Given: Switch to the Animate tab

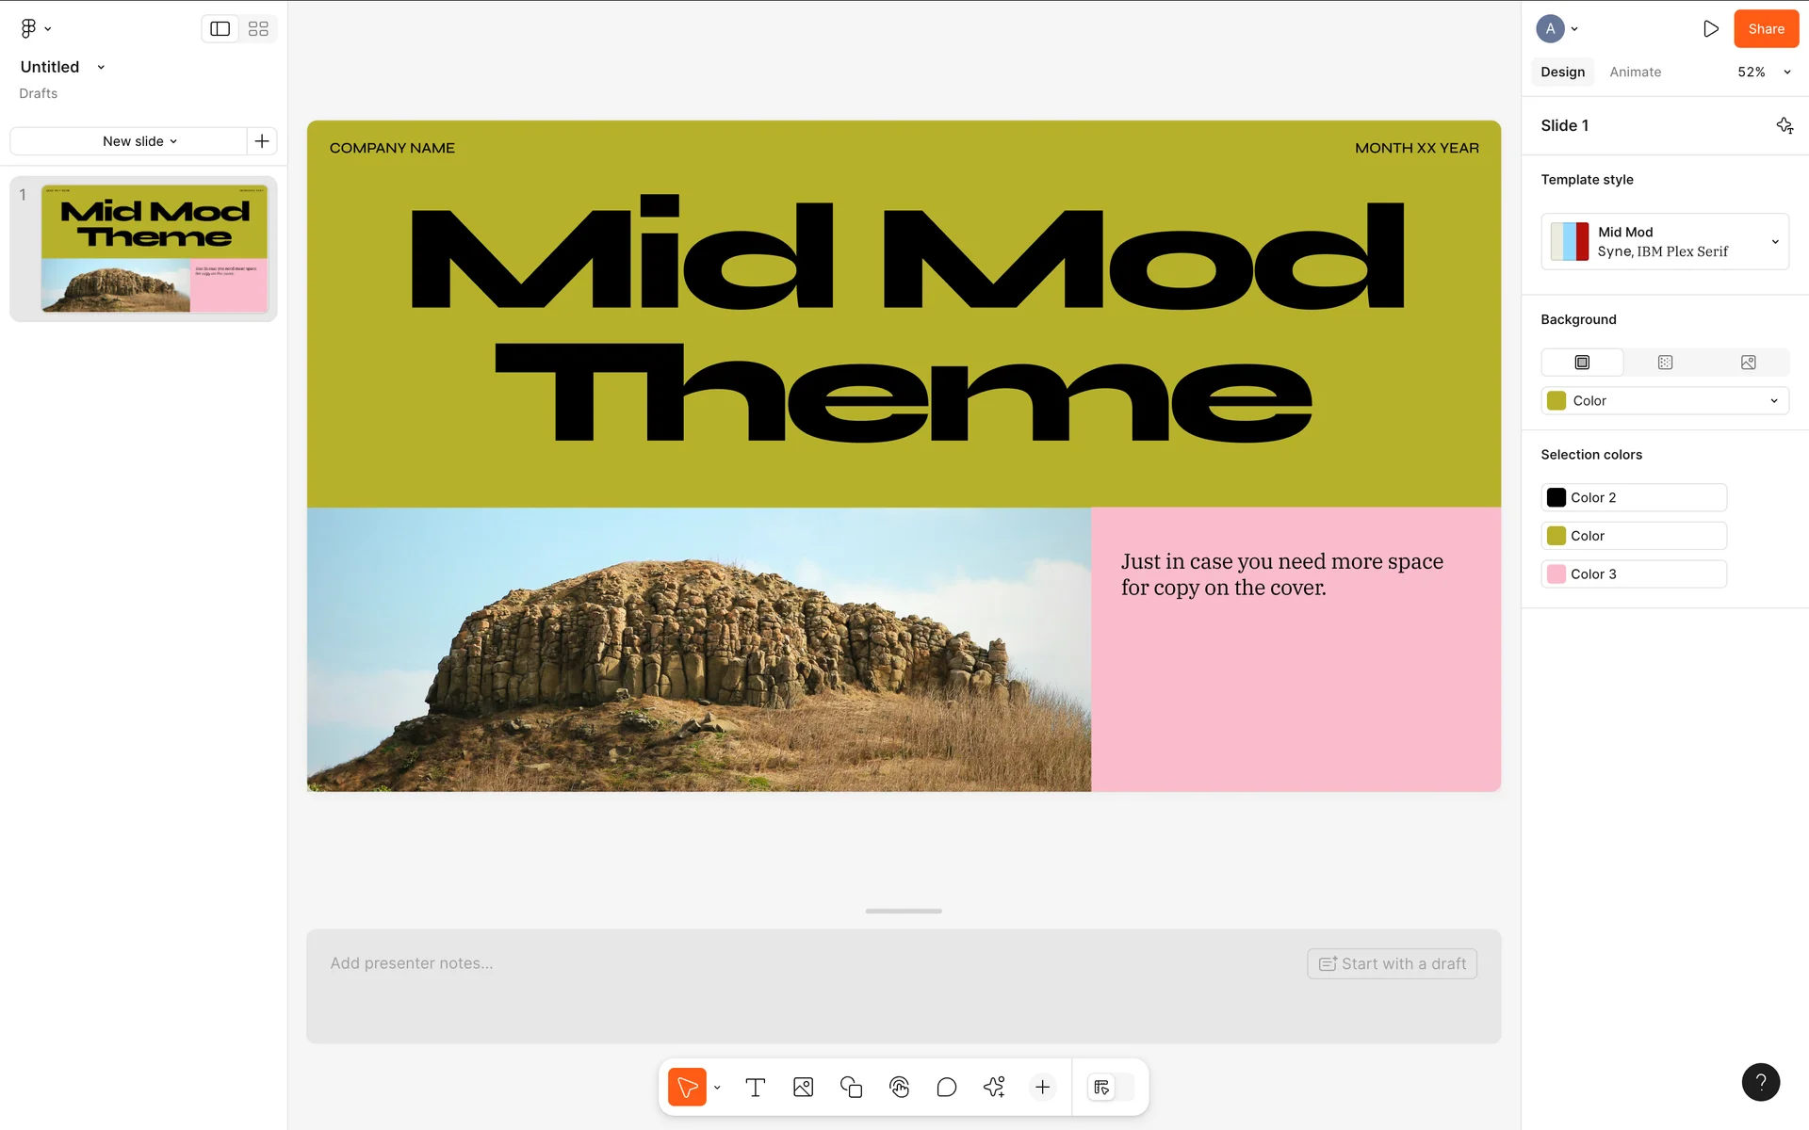Looking at the screenshot, I should pyautogui.click(x=1635, y=73).
